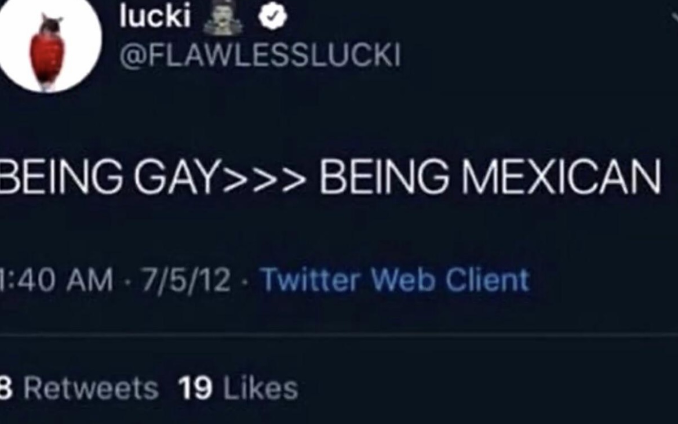The image size is (678, 424).
Task: Click the word Likes
Action: click(x=261, y=387)
